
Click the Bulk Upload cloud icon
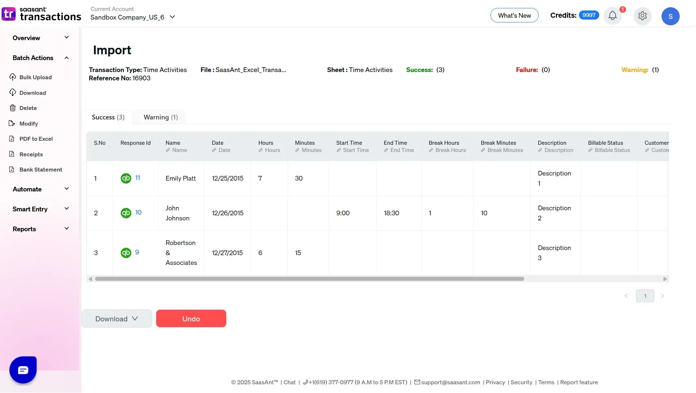pyautogui.click(x=13, y=77)
